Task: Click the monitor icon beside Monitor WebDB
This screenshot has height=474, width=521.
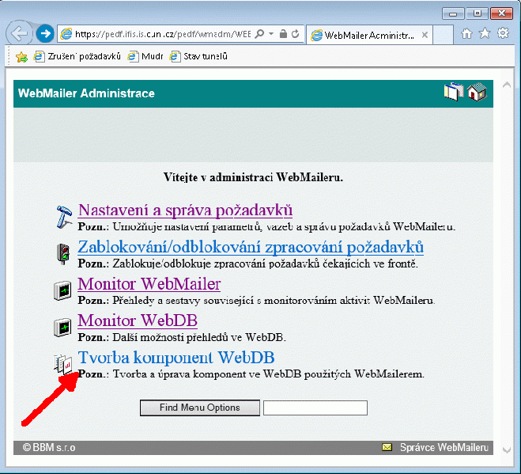Action: [x=62, y=328]
